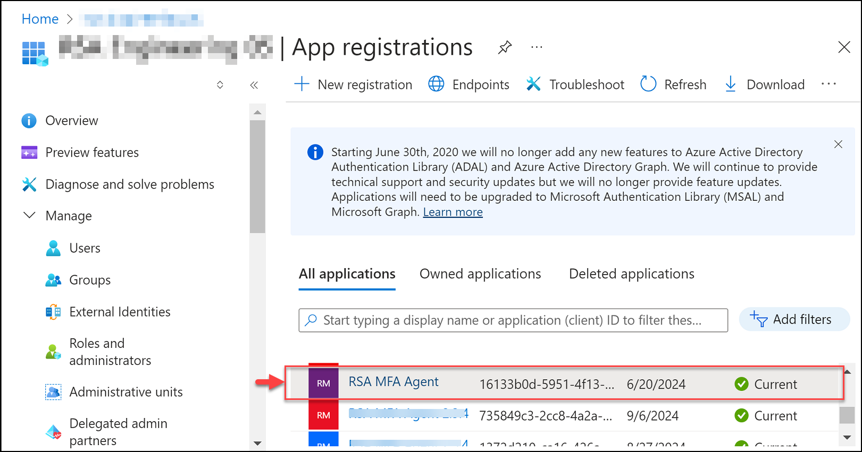Click the application search filter field
Screen dimensions: 862x452
click(x=513, y=320)
